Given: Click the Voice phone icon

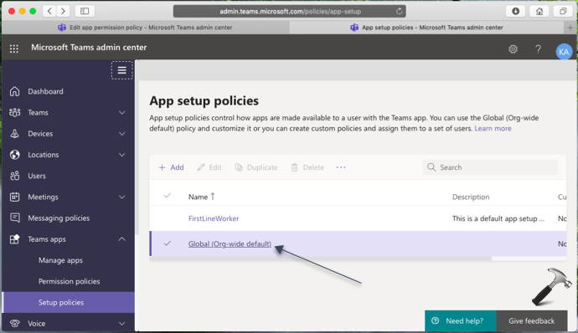Looking at the screenshot, I should (x=15, y=324).
